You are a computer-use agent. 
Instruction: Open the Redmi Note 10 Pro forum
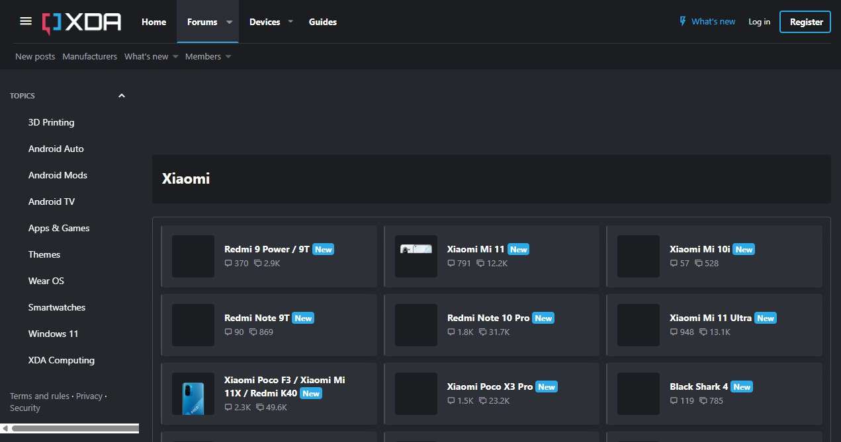coord(488,318)
